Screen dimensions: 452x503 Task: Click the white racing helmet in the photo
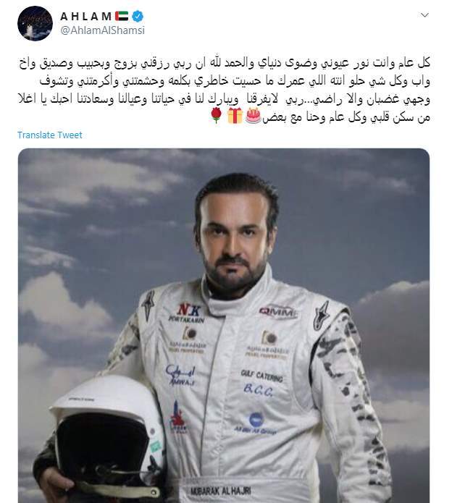[x=106, y=435]
